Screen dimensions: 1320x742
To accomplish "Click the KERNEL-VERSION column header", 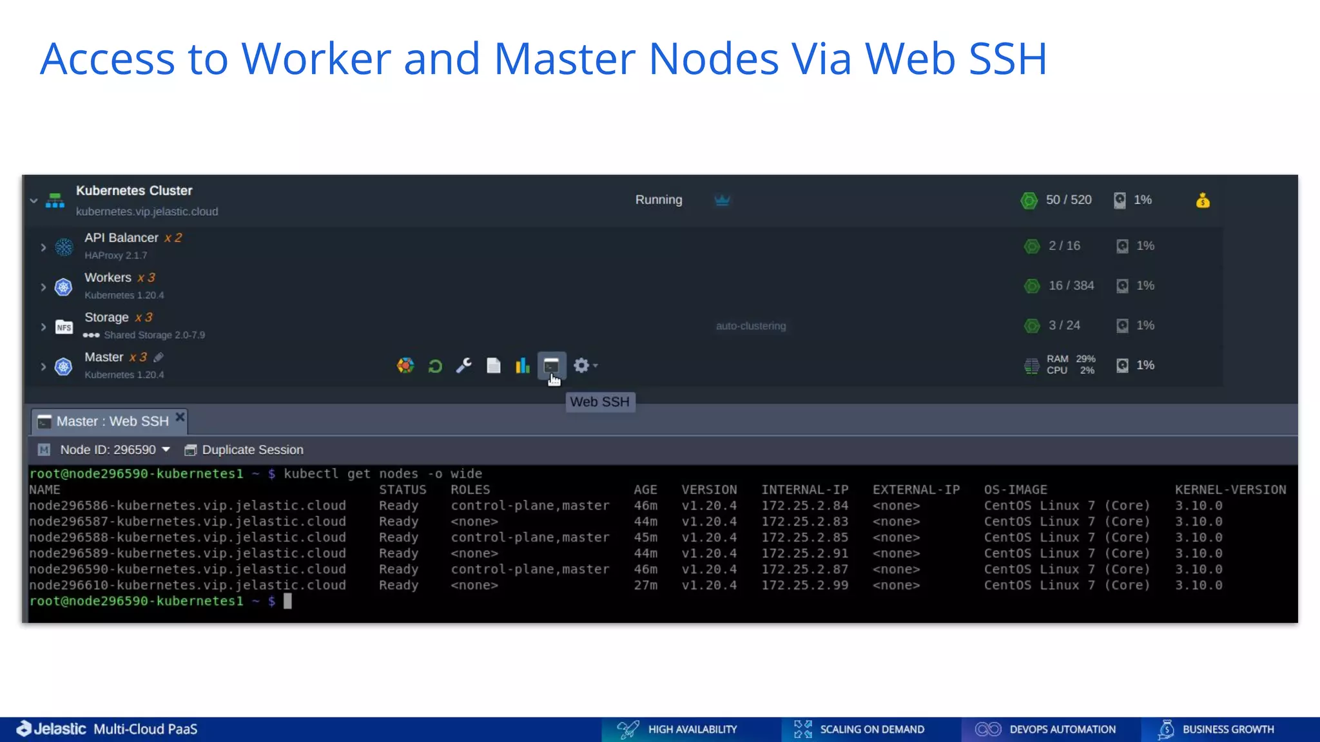I will tap(1230, 490).
